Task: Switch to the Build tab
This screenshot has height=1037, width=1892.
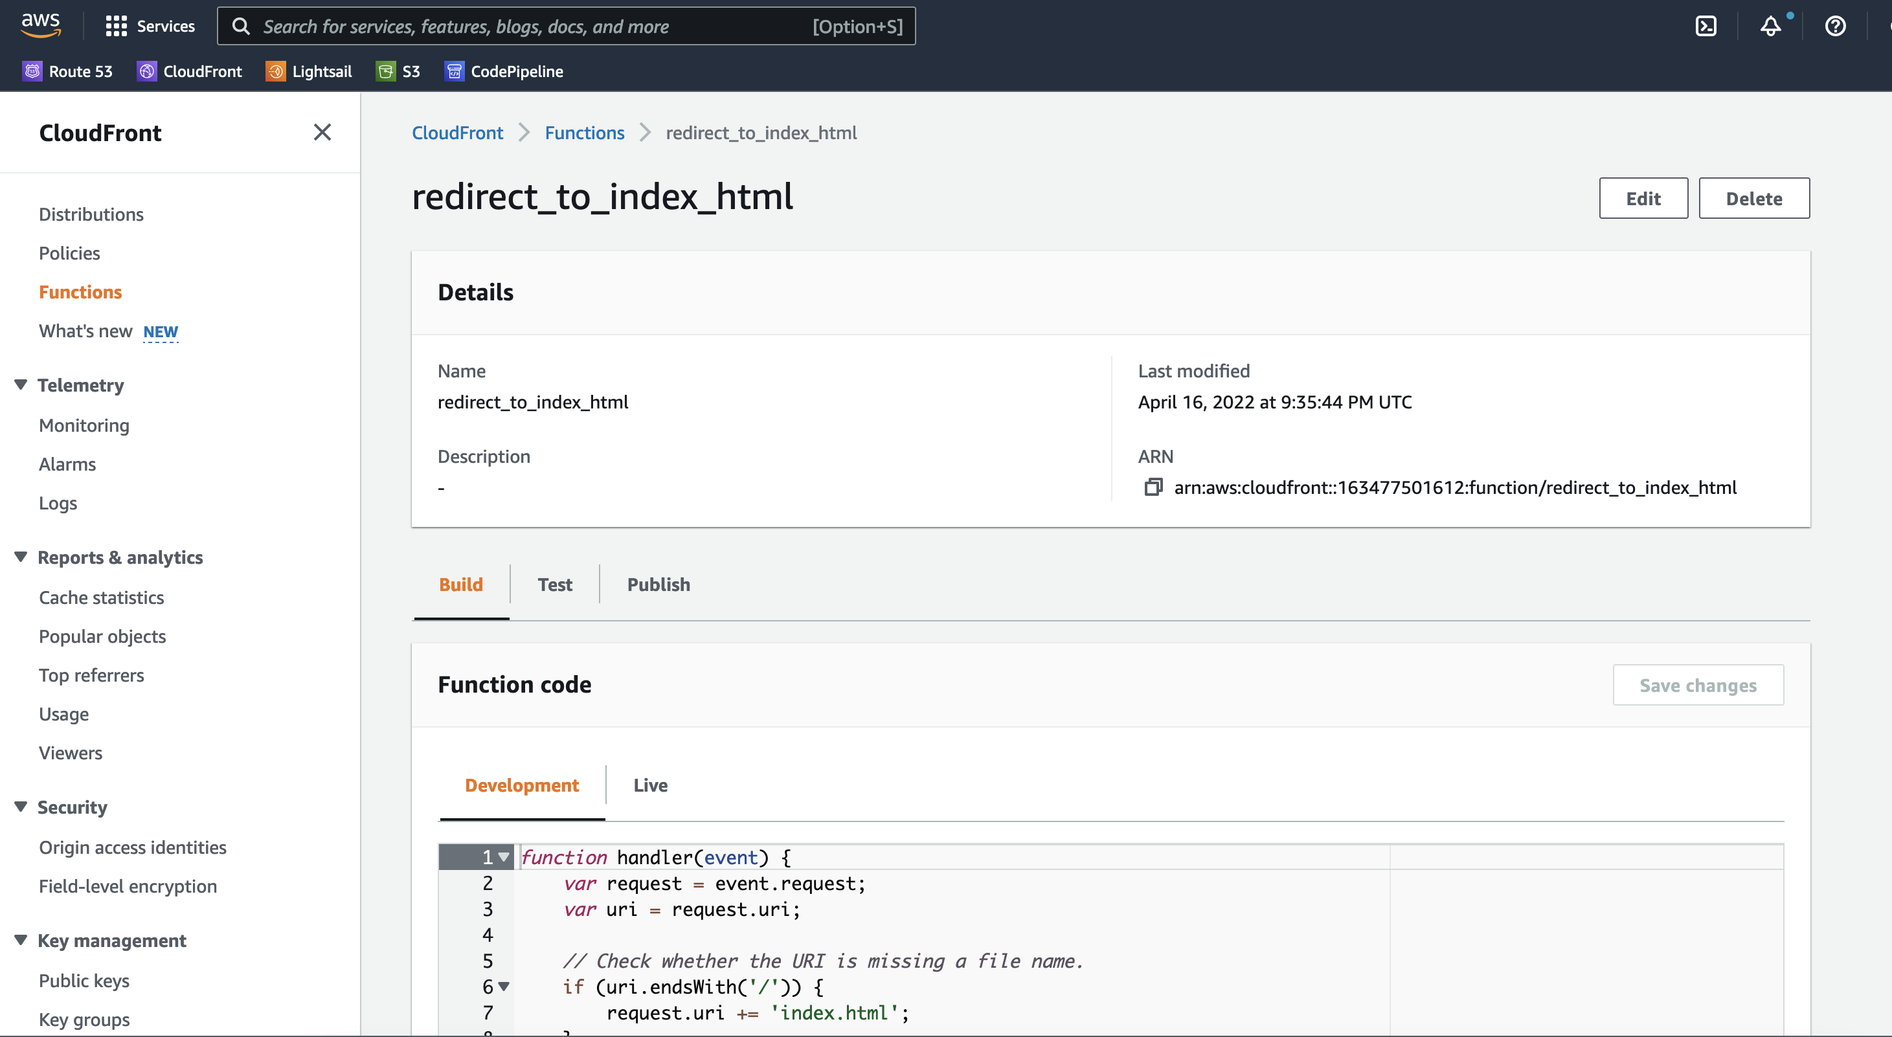Action: pyautogui.click(x=460, y=584)
